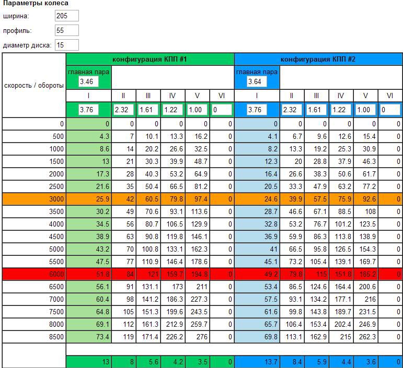Click gear V ratio 1.00 input in KPP #2
Image resolution: width=403 pixels, height=368 pixels.
(x=366, y=110)
